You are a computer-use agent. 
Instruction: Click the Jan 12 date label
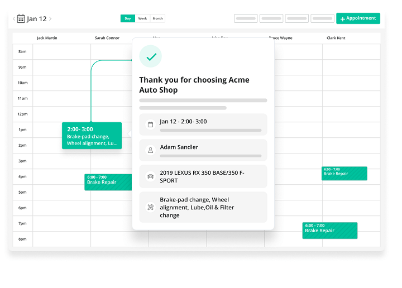[36, 18]
